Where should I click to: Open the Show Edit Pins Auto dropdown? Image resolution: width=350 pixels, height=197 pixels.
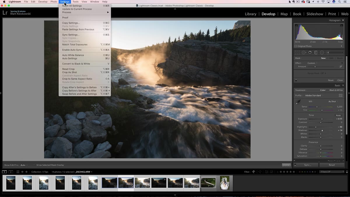click(x=24, y=165)
